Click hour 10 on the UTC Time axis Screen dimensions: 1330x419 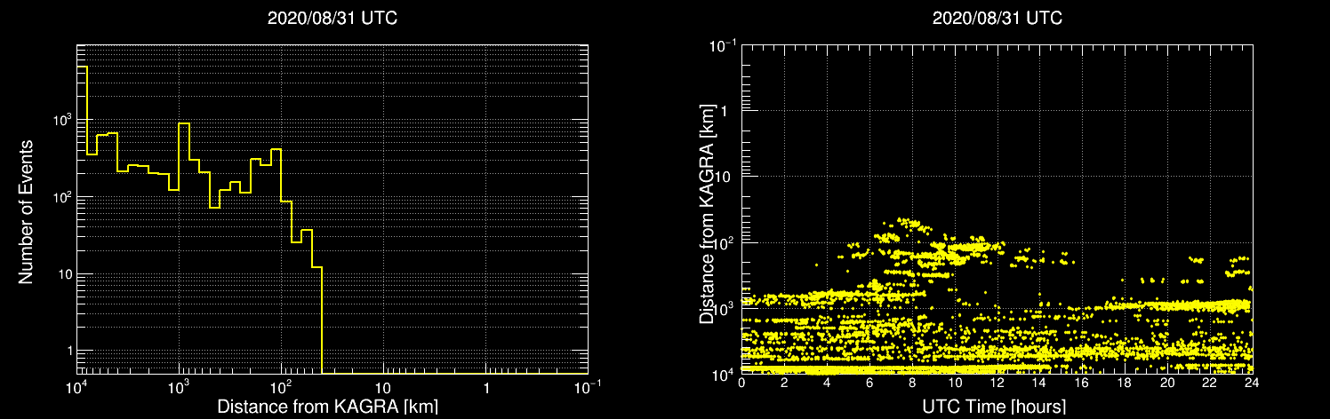[955, 383]
